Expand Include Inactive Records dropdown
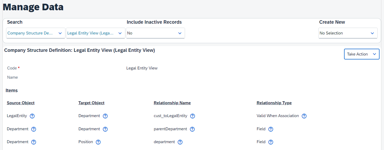The height and width of the screenshot is (150, 384). point(155,33)
